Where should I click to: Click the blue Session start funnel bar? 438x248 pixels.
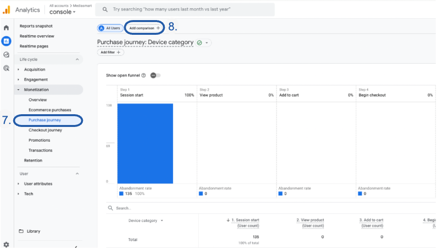tap(145, 143)
